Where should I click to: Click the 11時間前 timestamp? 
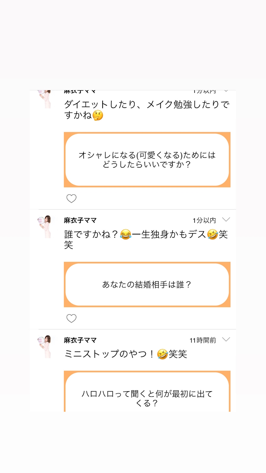click(x=203, y=340)
